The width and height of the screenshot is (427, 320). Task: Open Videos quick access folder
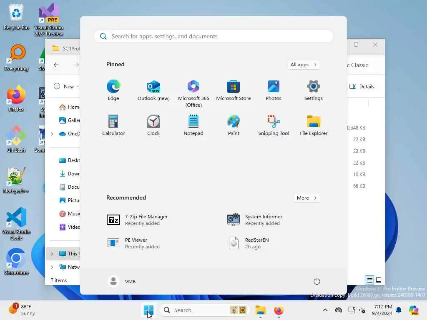pyautogui.click(x=69, y=227)
